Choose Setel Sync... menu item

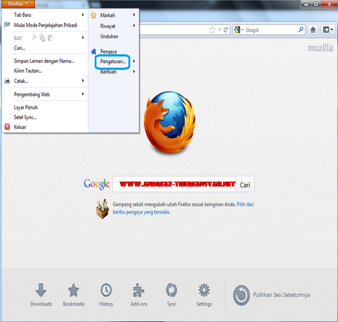click(25, 117)
